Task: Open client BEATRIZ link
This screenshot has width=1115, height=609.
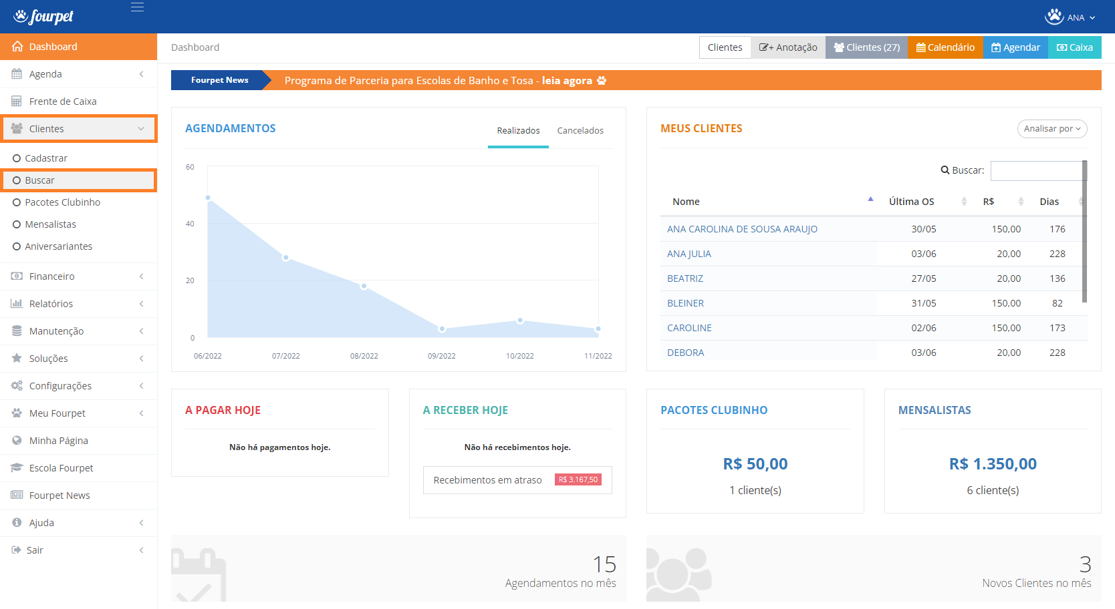Action: tap(685, 278)
